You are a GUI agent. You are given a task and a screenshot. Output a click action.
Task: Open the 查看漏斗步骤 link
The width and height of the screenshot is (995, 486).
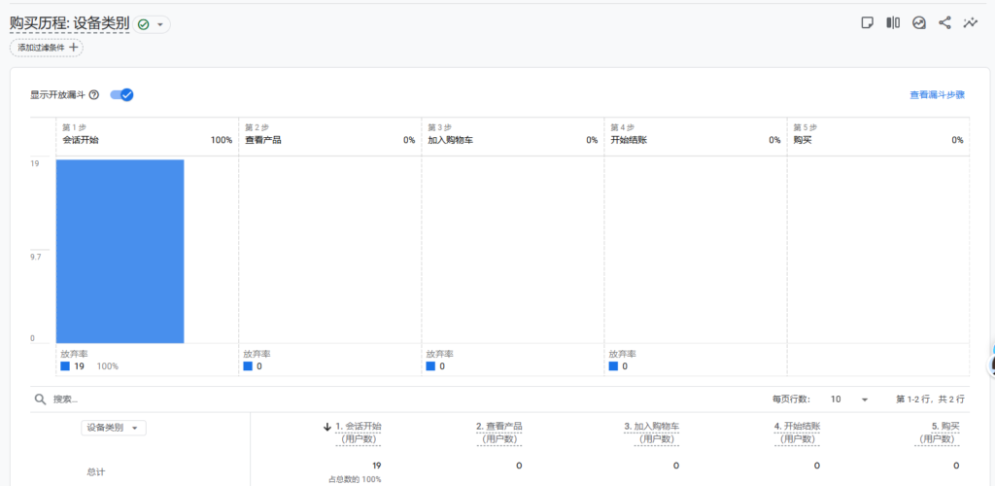coord(937,95)
